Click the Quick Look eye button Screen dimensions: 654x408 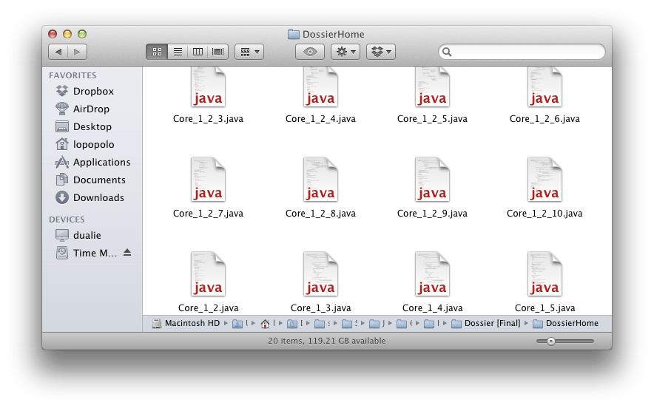coord(310,52)
